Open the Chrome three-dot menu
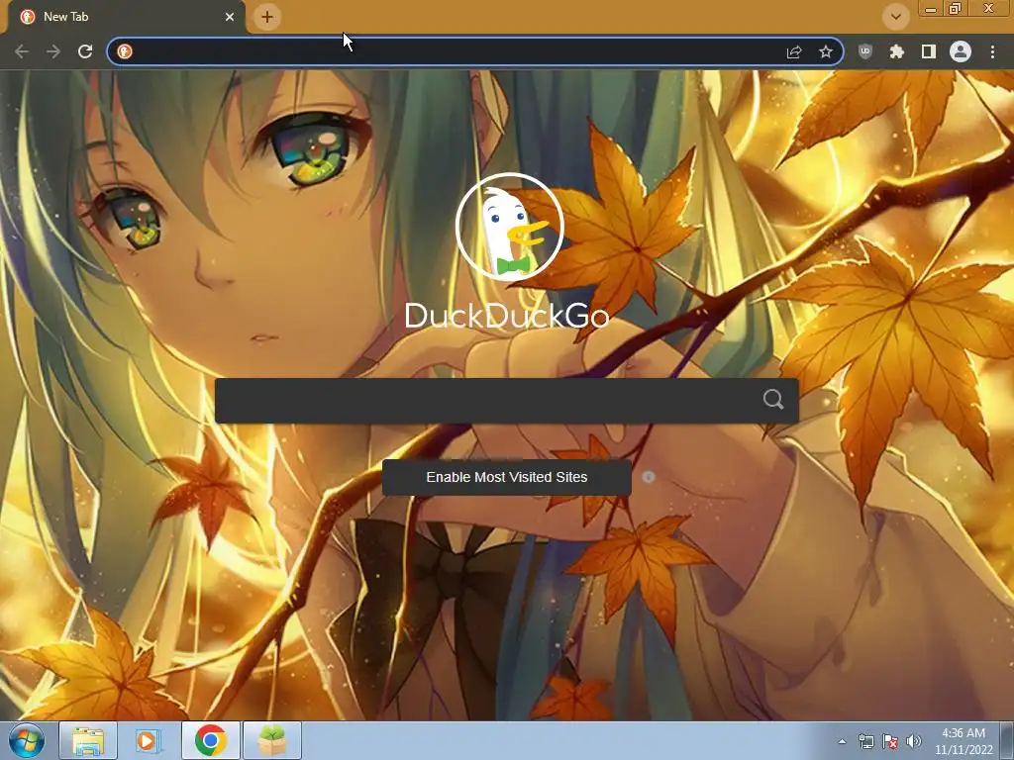 pos(992,51)
